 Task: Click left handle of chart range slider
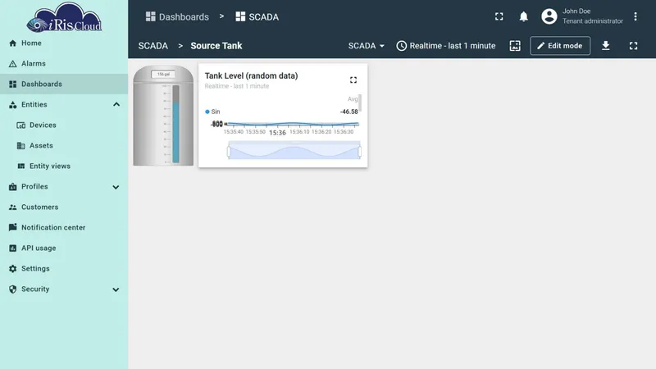click(x=229, y=151)
